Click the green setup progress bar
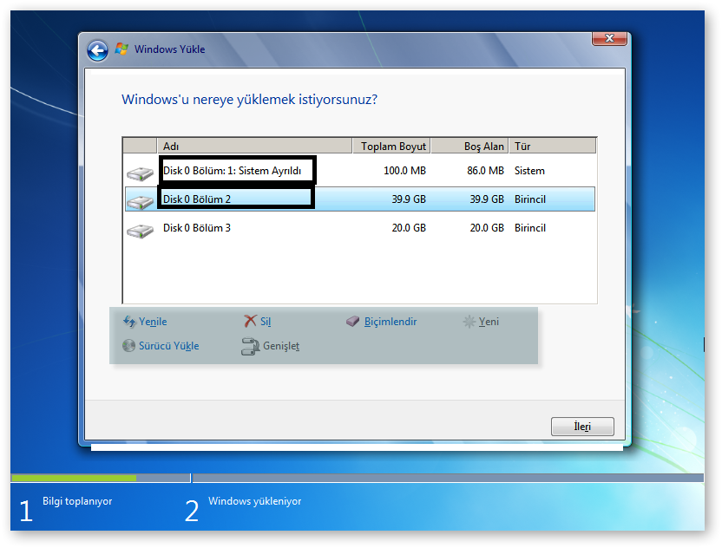722x548 pixels. [74, 478]
